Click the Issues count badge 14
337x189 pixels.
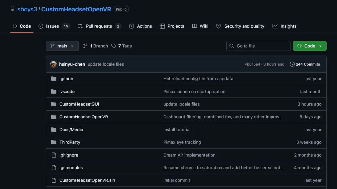tap(66, 26)
